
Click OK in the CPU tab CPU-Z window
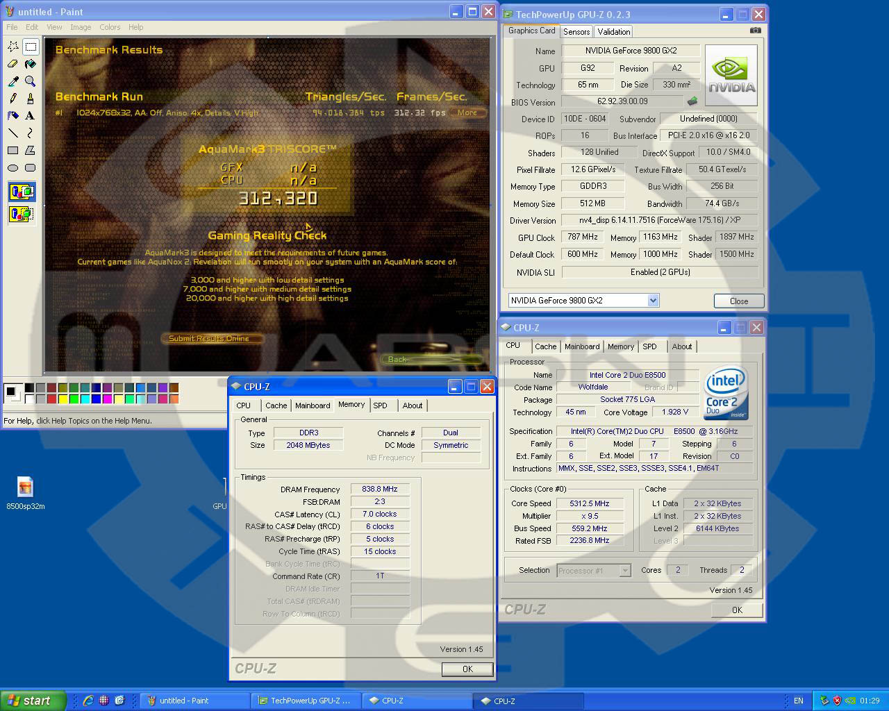tap(737, 610)
